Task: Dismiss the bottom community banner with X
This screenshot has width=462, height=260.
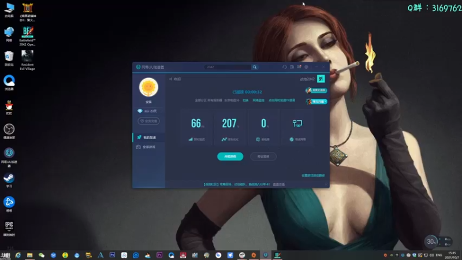Action: coord(326,184)
